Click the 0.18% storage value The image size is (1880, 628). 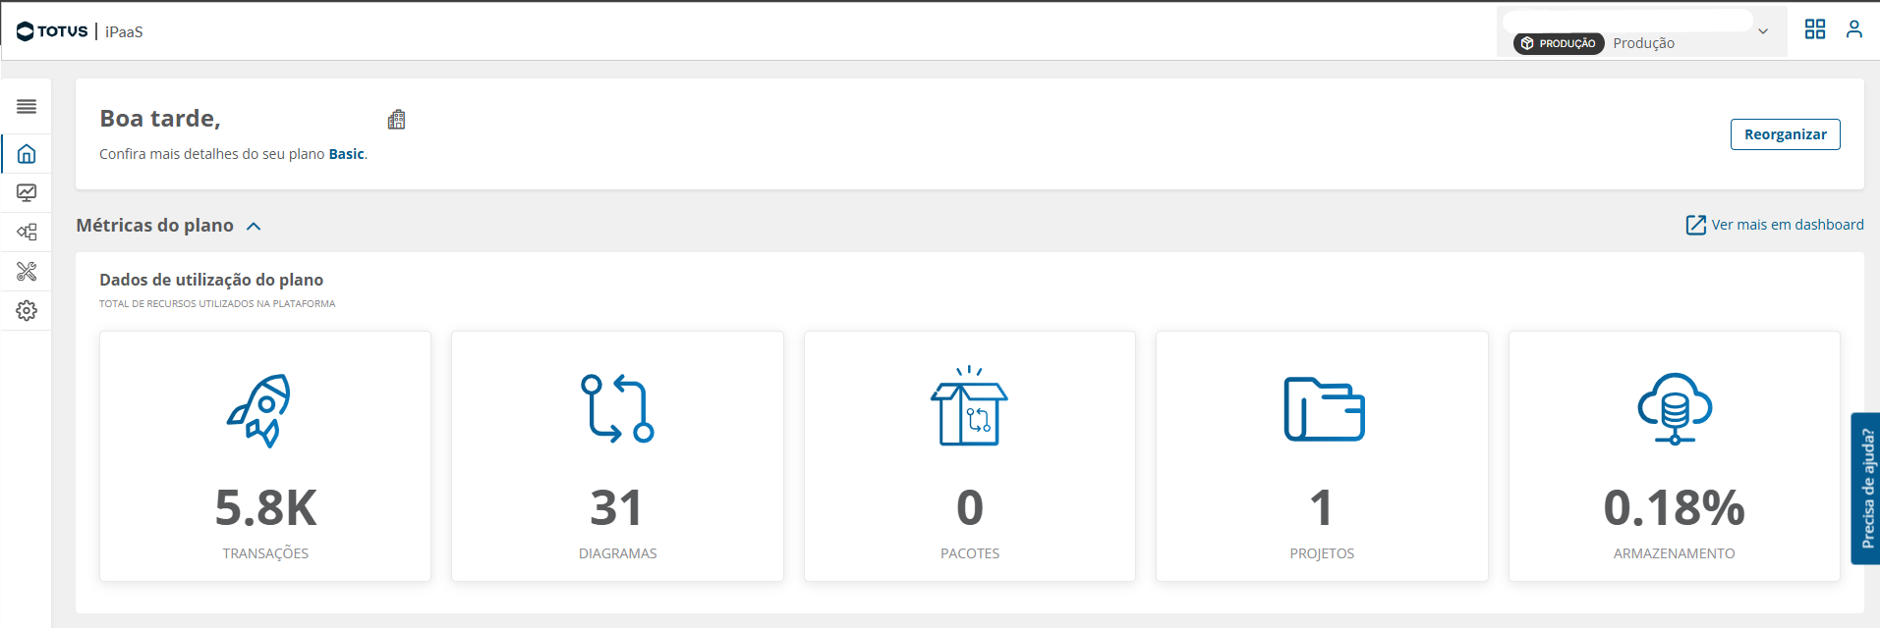point(1675,508)
